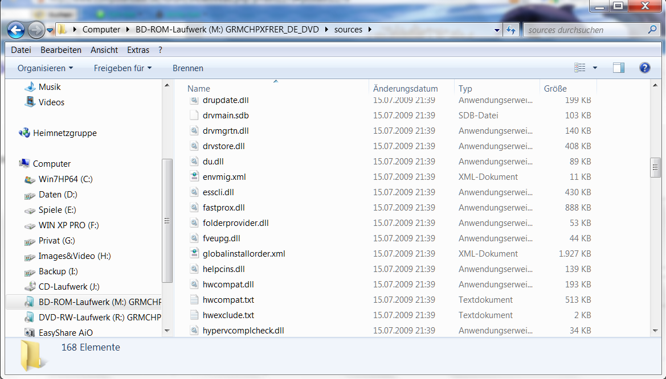Click the sources breadcrumb segment
The image size is (666, 379).
(348, 29)
